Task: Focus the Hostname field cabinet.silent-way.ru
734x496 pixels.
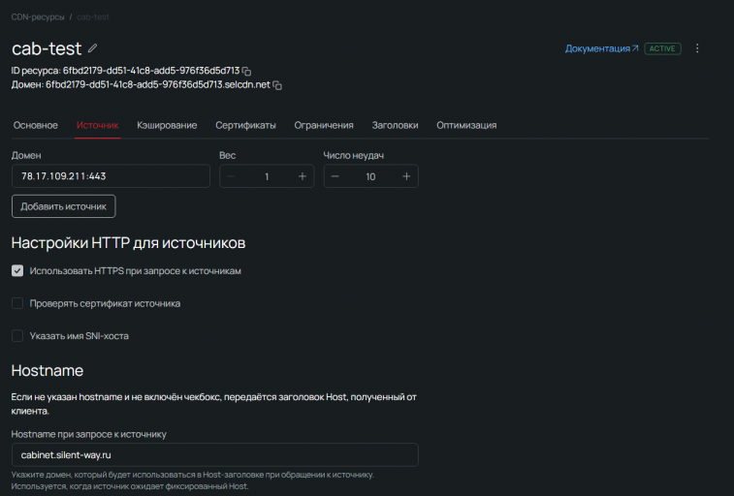Action: [x=215, y=455]
